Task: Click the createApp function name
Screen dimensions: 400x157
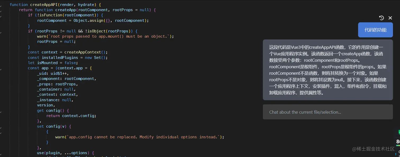Action: [65, 10]
